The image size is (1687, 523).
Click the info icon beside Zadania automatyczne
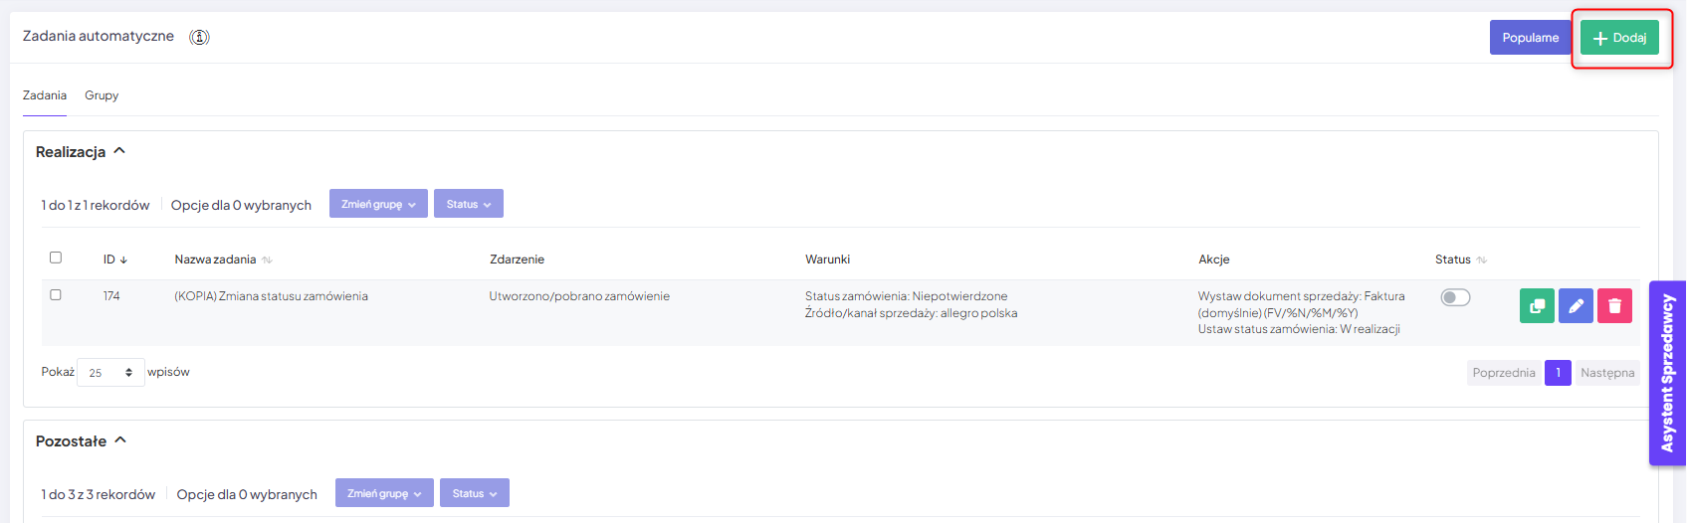pyautogui.click(x=199, y=37)
